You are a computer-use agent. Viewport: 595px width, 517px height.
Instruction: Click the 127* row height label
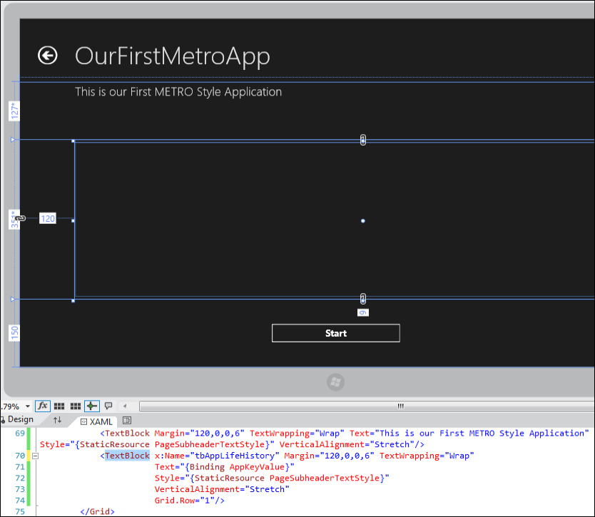(14, 111)
